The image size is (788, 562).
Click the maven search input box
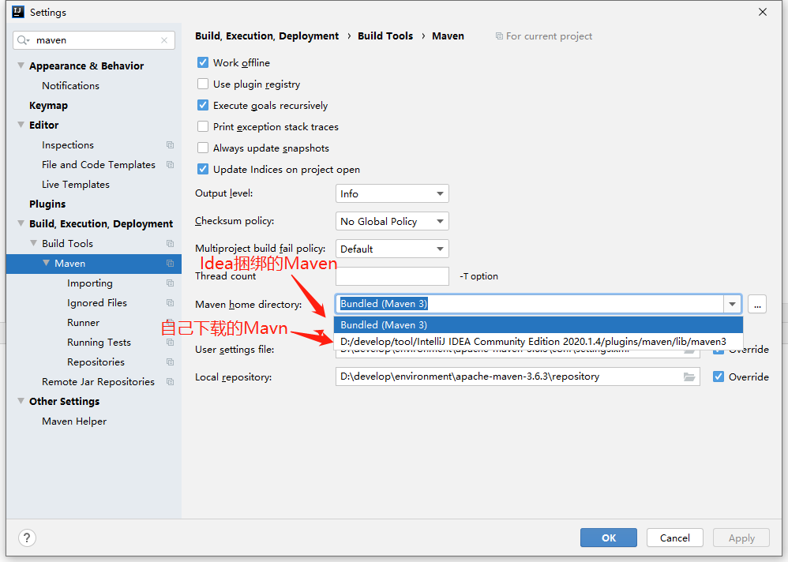tap(93, 40)
